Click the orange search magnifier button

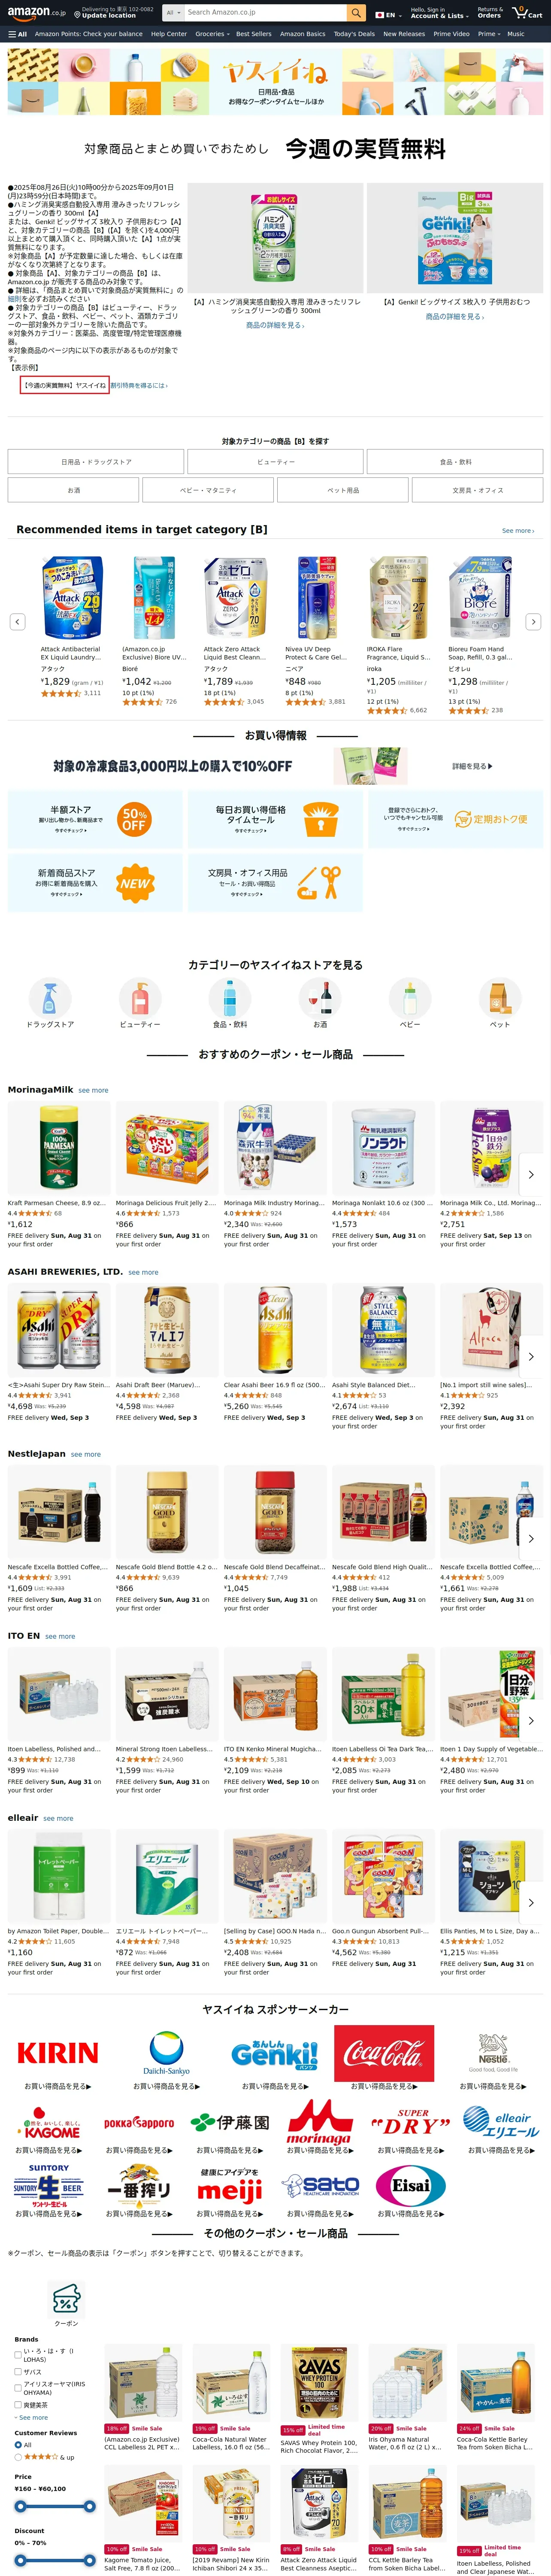(x=356, y=13)
